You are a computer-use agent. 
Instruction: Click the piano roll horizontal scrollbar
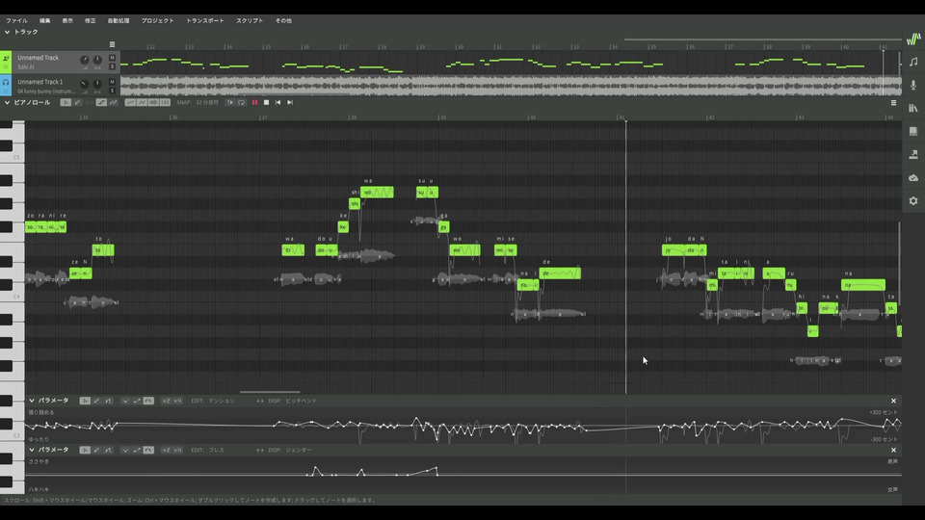(270, 392)
